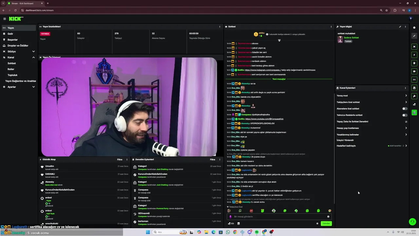Click the info icon in right rail
Viewport: 419px width, 236px height.
pos(414,28)
